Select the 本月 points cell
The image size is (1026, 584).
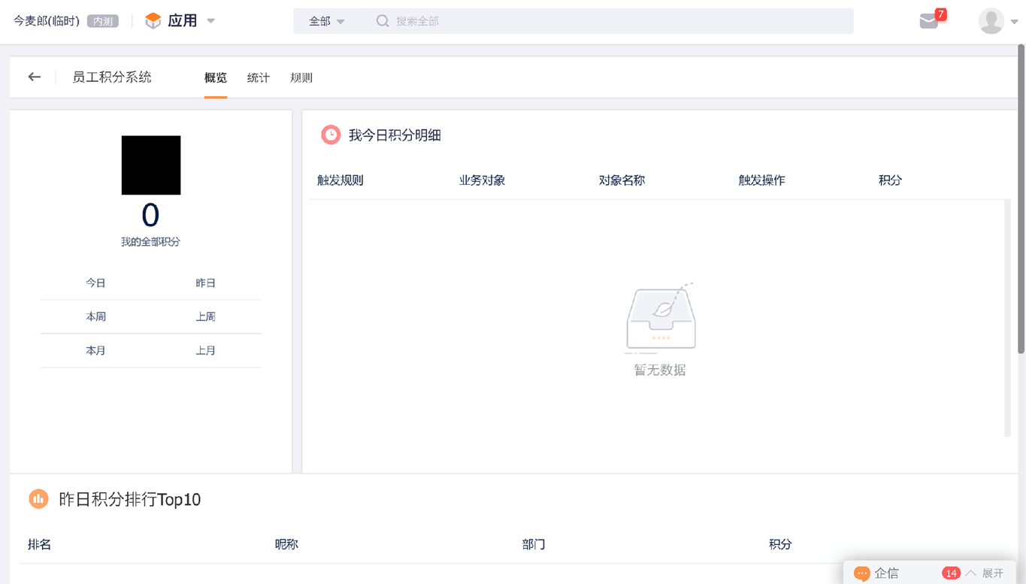[x=95, y=350]
